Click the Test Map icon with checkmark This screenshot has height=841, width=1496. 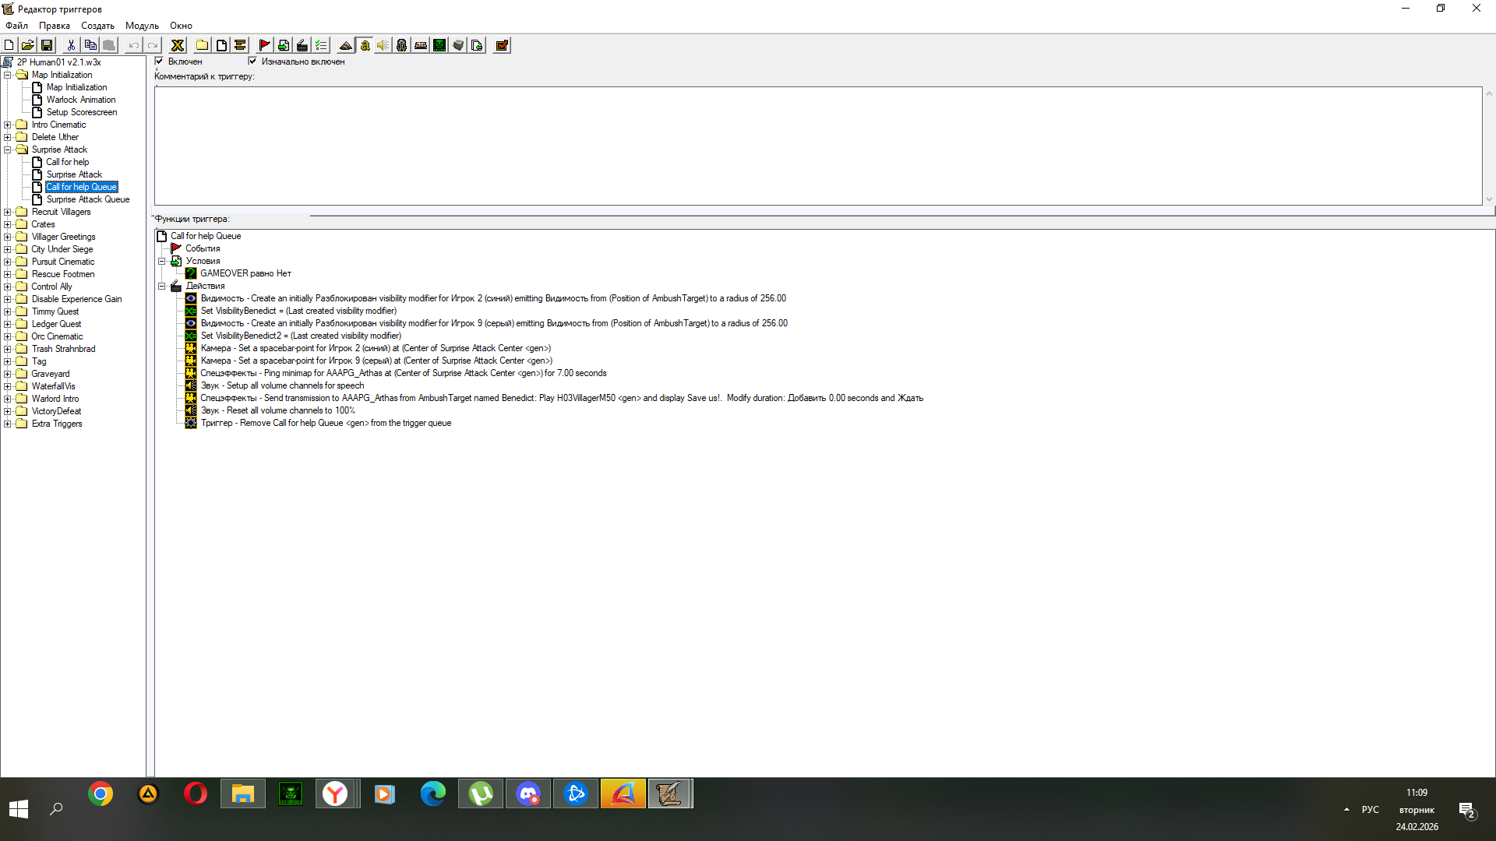tap(502, 45)
